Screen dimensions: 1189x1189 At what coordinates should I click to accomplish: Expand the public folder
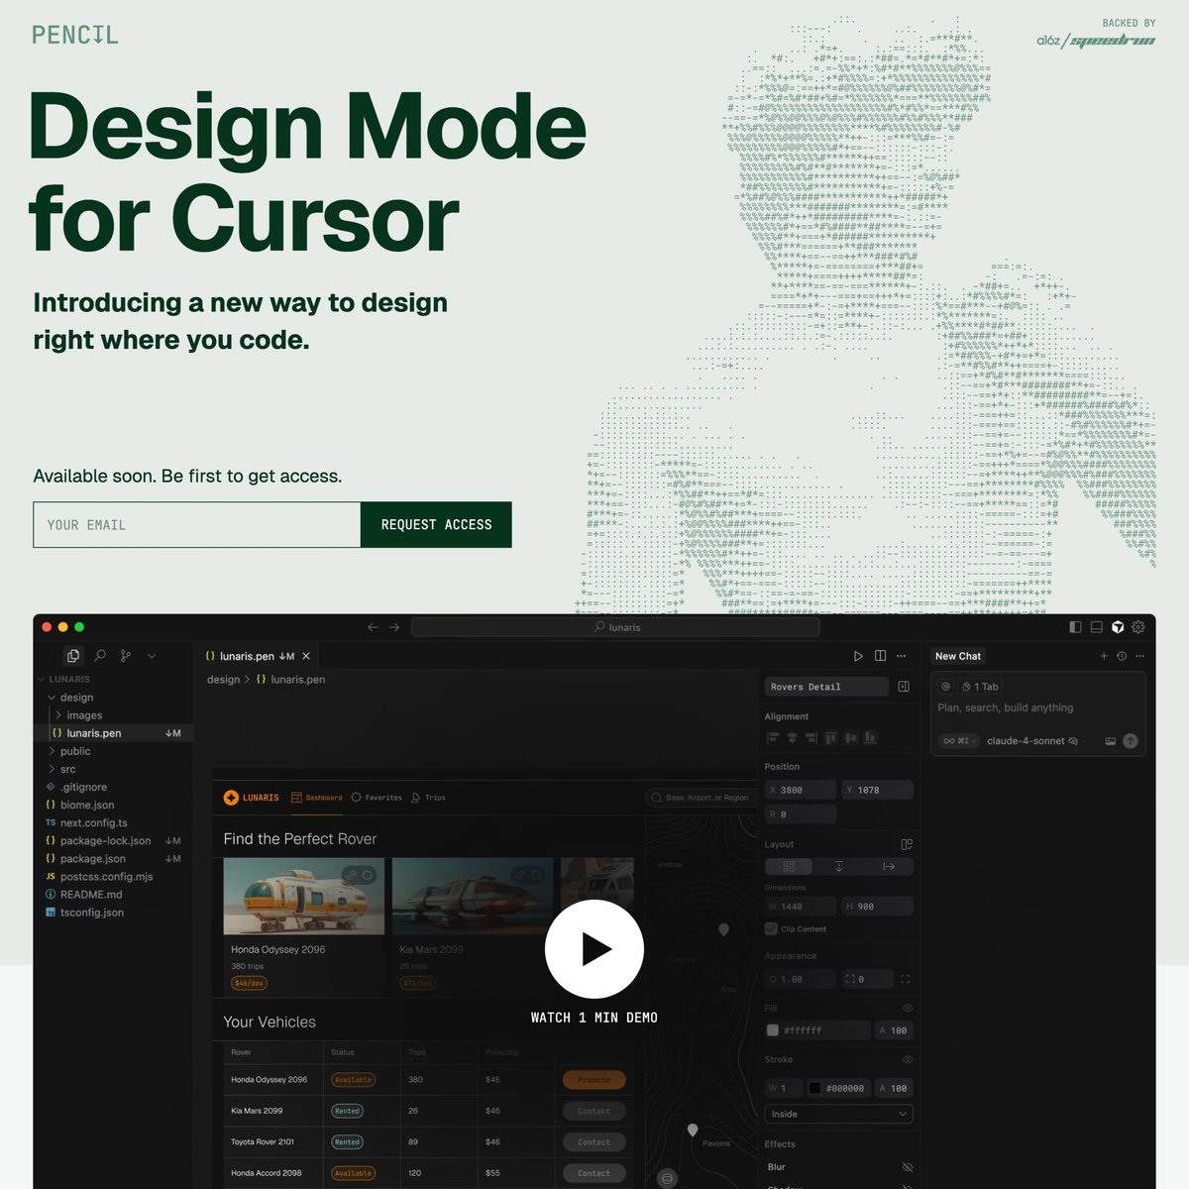pyautogui.click(x=75, y=751)
